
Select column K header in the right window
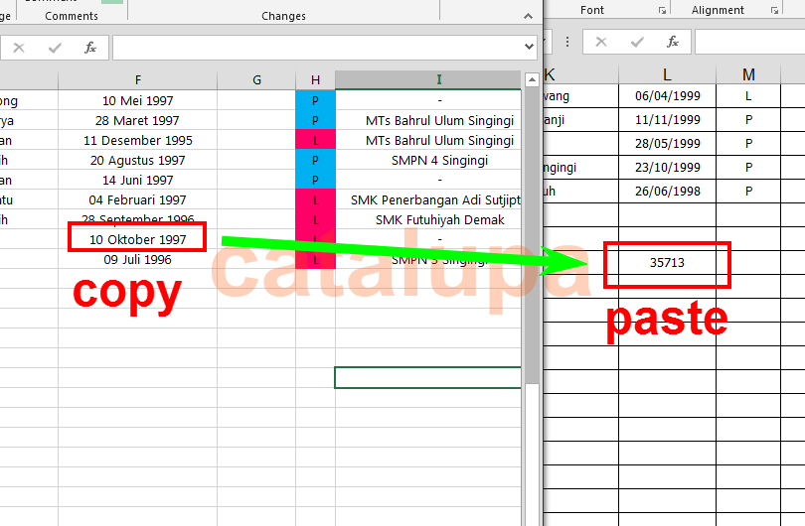coord(580,74)
